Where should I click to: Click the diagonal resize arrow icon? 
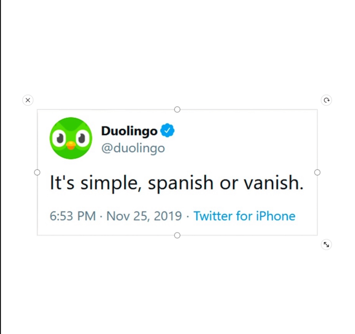point(326,244)
